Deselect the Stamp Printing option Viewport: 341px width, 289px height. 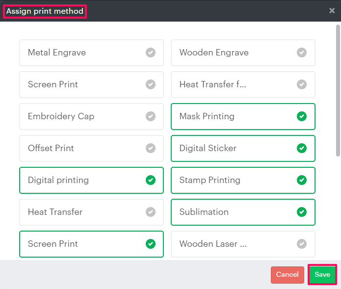(x=243, y=180)
